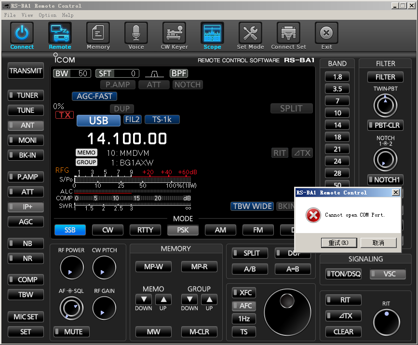Open the View menu
Image resolution: width=418 pixels, height=345 pixels.
27,15
